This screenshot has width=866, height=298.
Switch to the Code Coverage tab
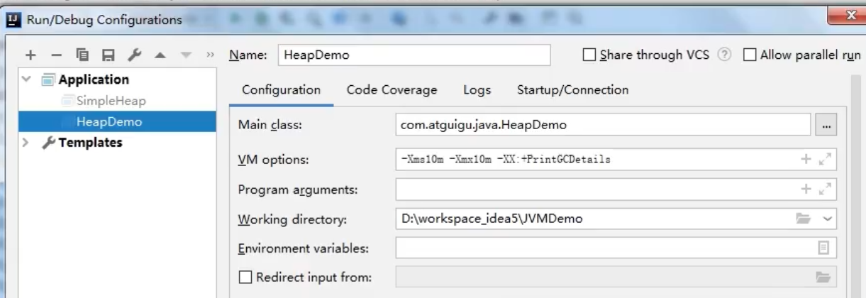coord(392,90)
